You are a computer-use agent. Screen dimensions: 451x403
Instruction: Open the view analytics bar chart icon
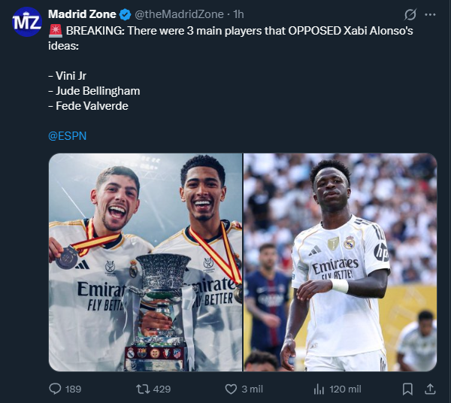pyautogui.click(x=319, y=389)
